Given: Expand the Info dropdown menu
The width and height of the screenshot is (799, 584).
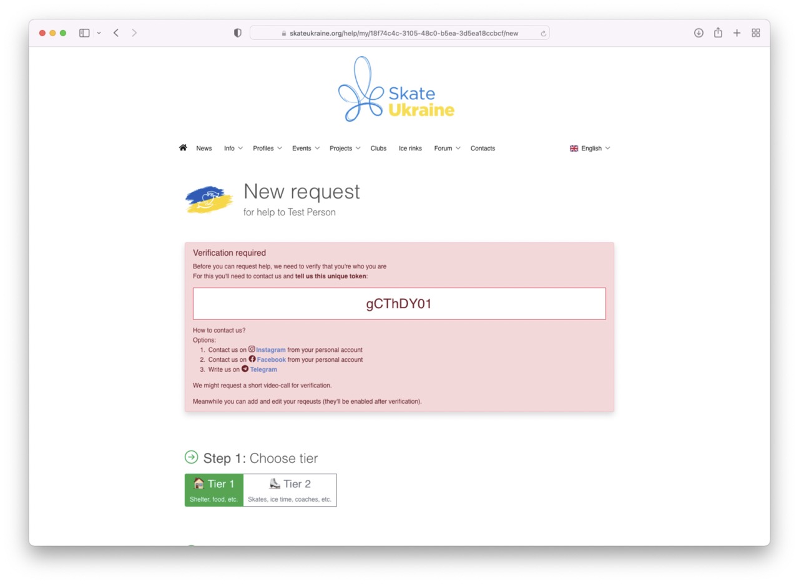Looking at the screenshot, I should click(233, 148).
